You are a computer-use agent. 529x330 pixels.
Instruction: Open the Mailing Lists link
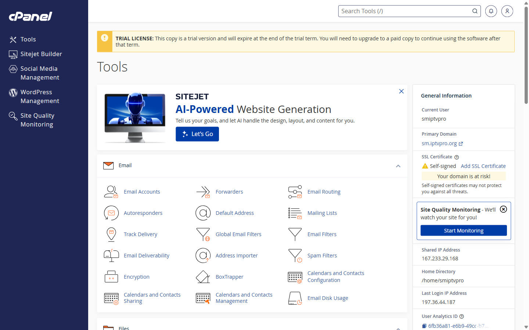click(322, 213)
